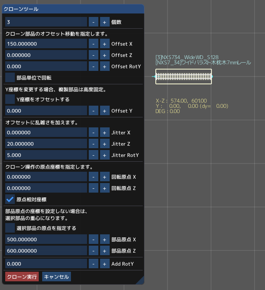The image size is (265, 290).
Task: Click the キャンセル button
Action: [57, 277]
